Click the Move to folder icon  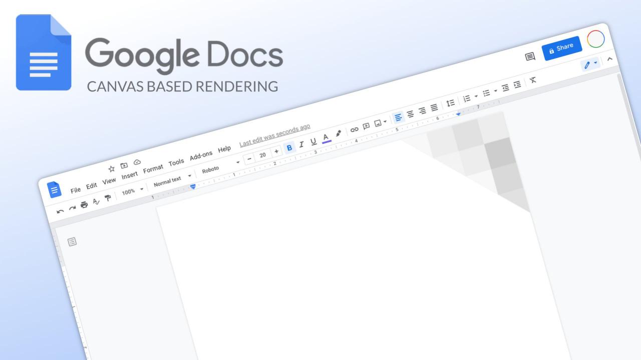pyautogui.click(x=124, y=165)
